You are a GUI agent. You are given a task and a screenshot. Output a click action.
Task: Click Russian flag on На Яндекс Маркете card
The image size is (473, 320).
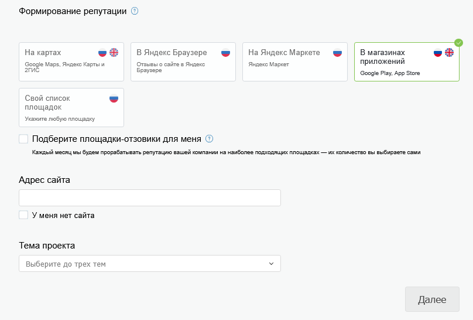tap(337, 53)
